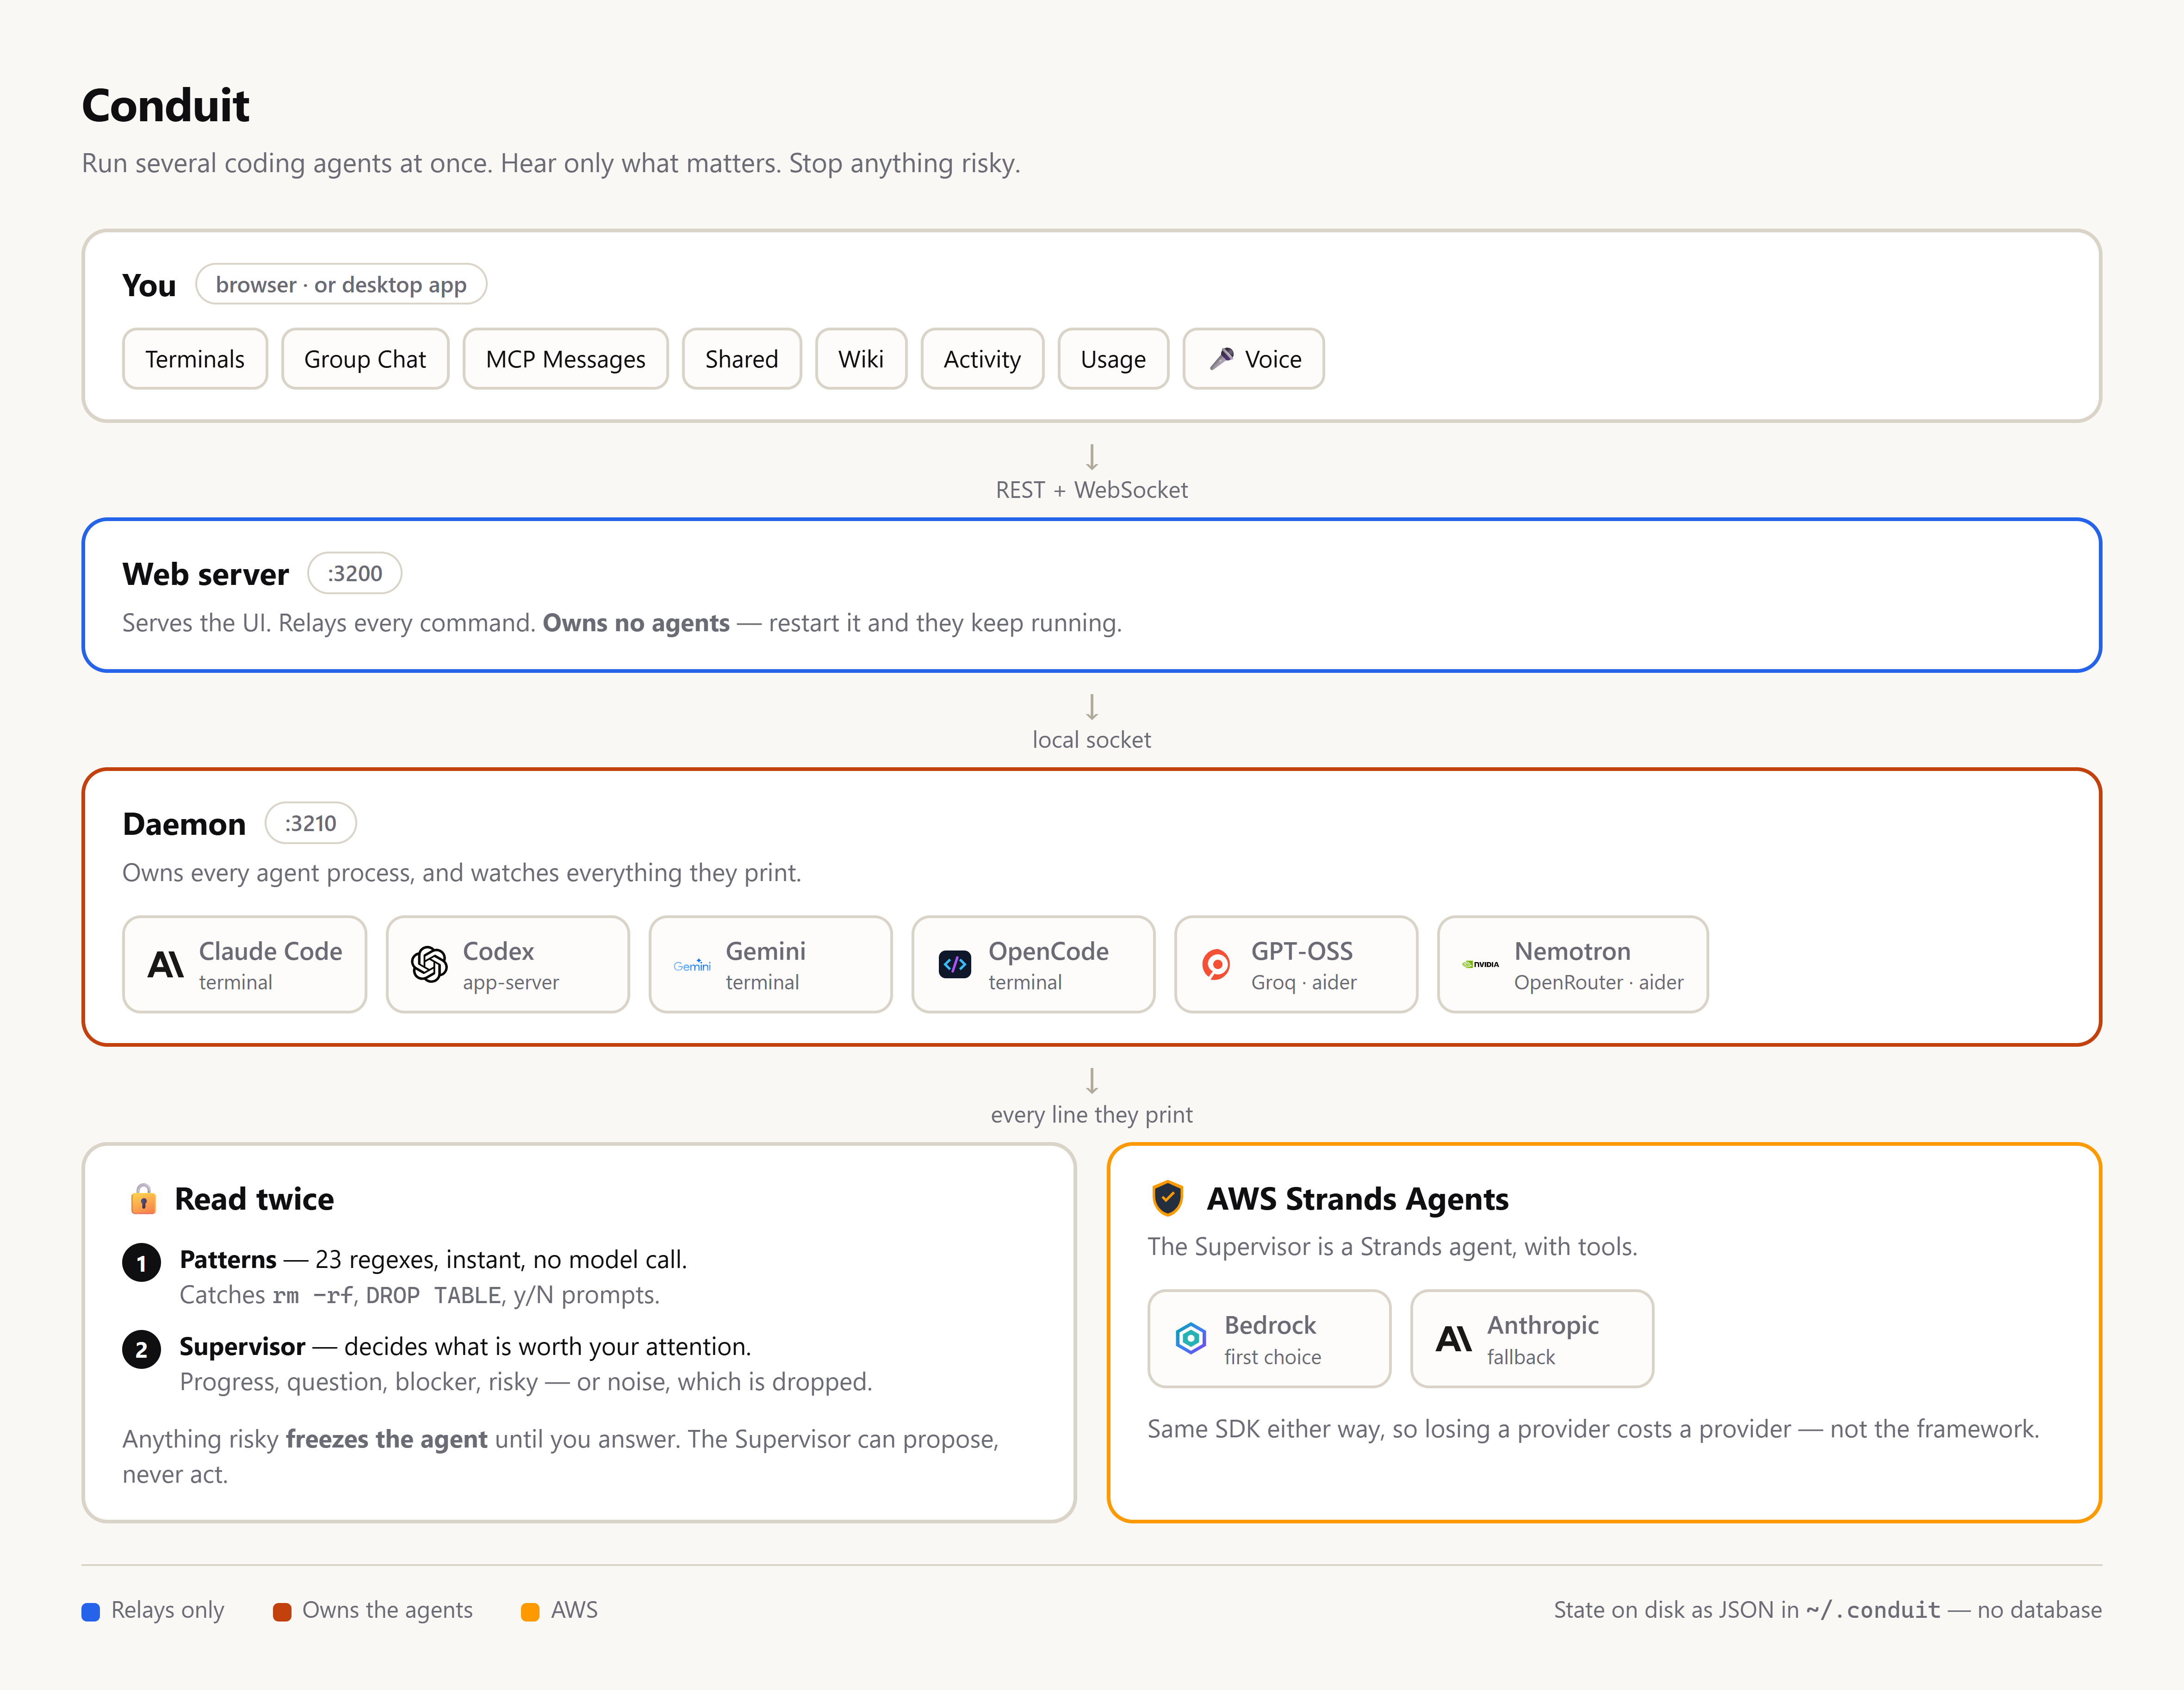Image resolution: width=2184 pixels, height=1690 pixels.
Task: Click the step 2 circle beside Supervisor
Action: point(141,1349)
